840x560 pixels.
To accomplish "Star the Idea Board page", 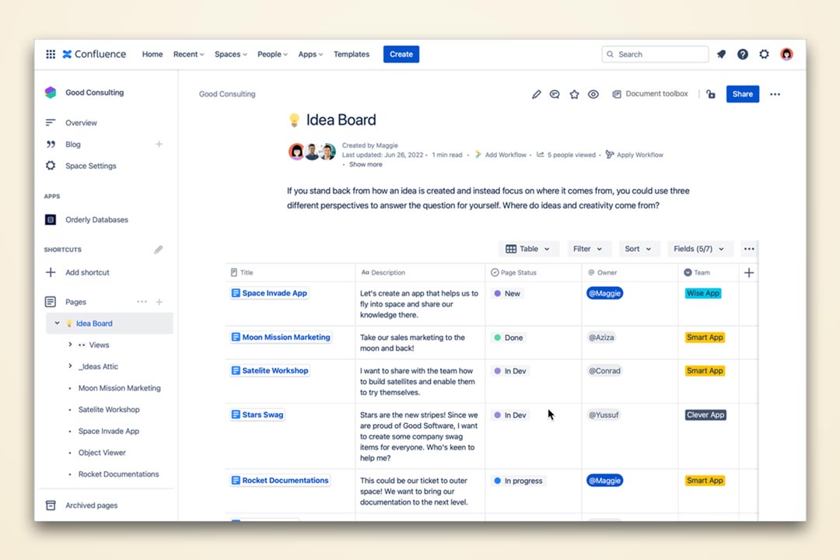I will pos(574,94).
